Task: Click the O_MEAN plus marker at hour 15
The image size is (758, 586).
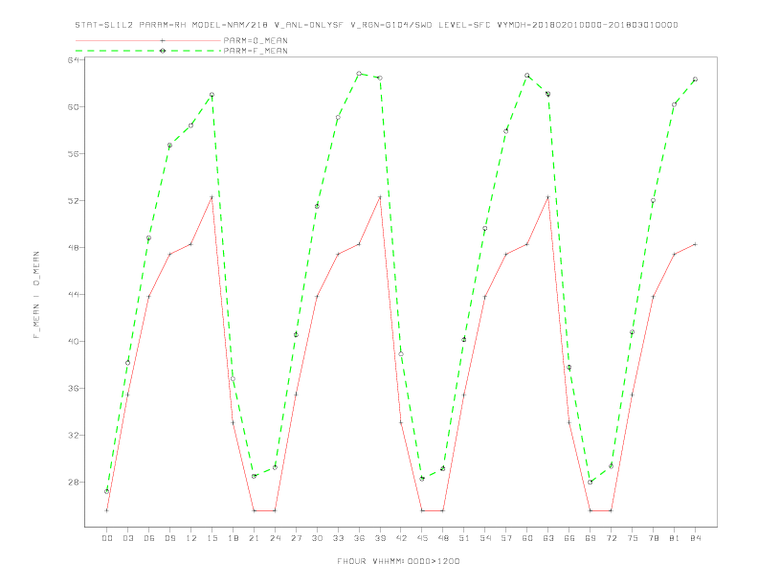Action: [x=212, y=197]
